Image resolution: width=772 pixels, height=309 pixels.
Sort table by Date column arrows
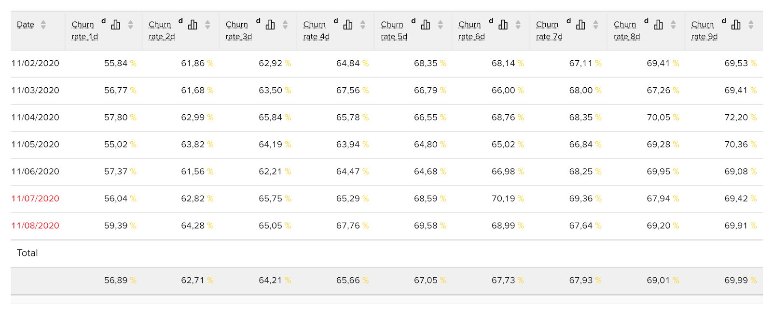coord(43,25)
